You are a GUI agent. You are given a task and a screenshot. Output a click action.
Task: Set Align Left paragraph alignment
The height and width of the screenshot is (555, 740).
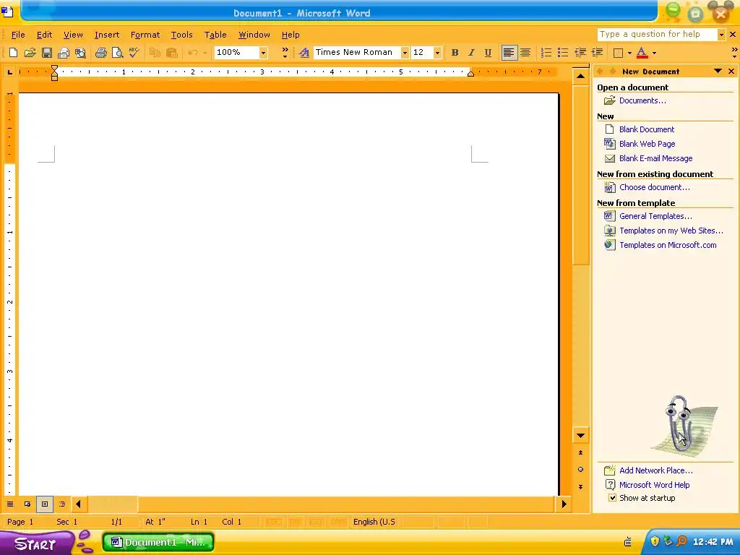pyautogui.click(x=509, y=53)
